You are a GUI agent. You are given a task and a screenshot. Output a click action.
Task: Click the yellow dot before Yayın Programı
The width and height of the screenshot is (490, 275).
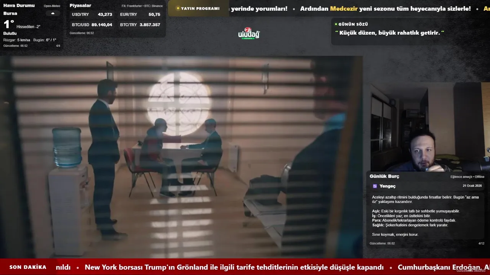tap(178, 8)
